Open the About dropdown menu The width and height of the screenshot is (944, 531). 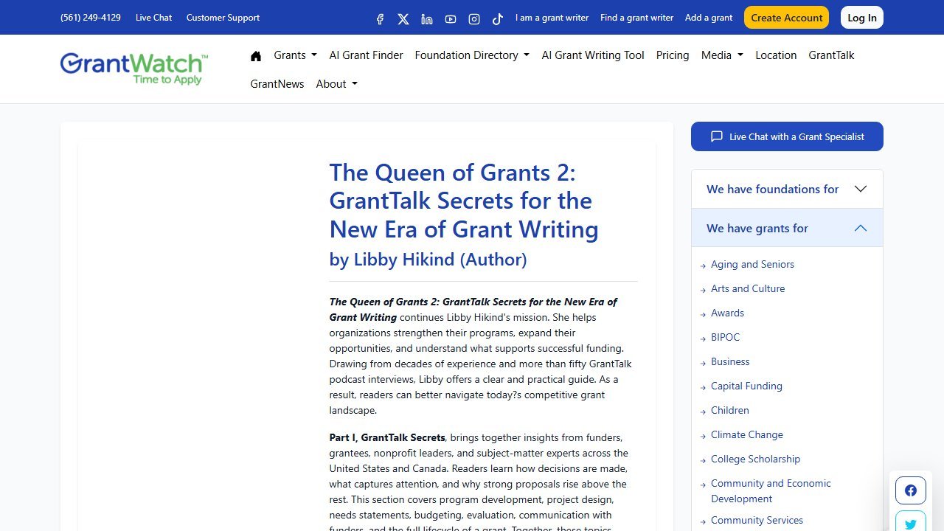pyautogui.click(x=336, y=84)
